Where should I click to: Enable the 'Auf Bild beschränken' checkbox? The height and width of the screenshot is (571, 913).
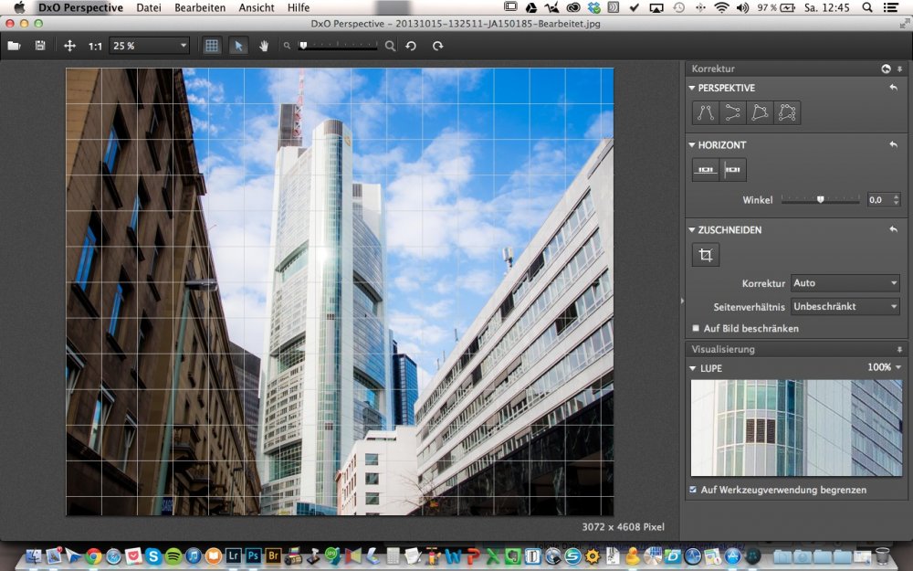[696, 328]
